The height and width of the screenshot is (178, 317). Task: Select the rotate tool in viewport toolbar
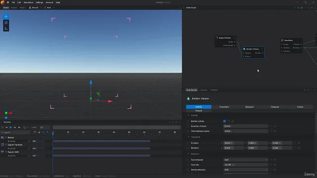pyautogui.click(x=6, y=23)
